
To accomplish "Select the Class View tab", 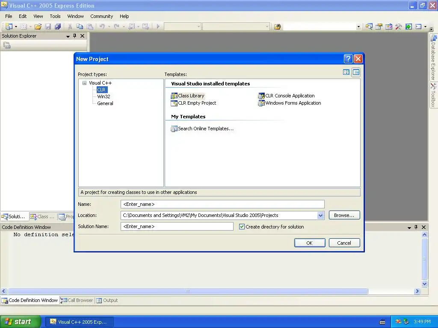I will (43, 217).
